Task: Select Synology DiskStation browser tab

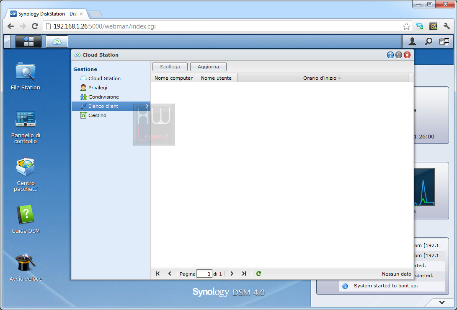Action: pyautogui.click(x=46, y=14)
